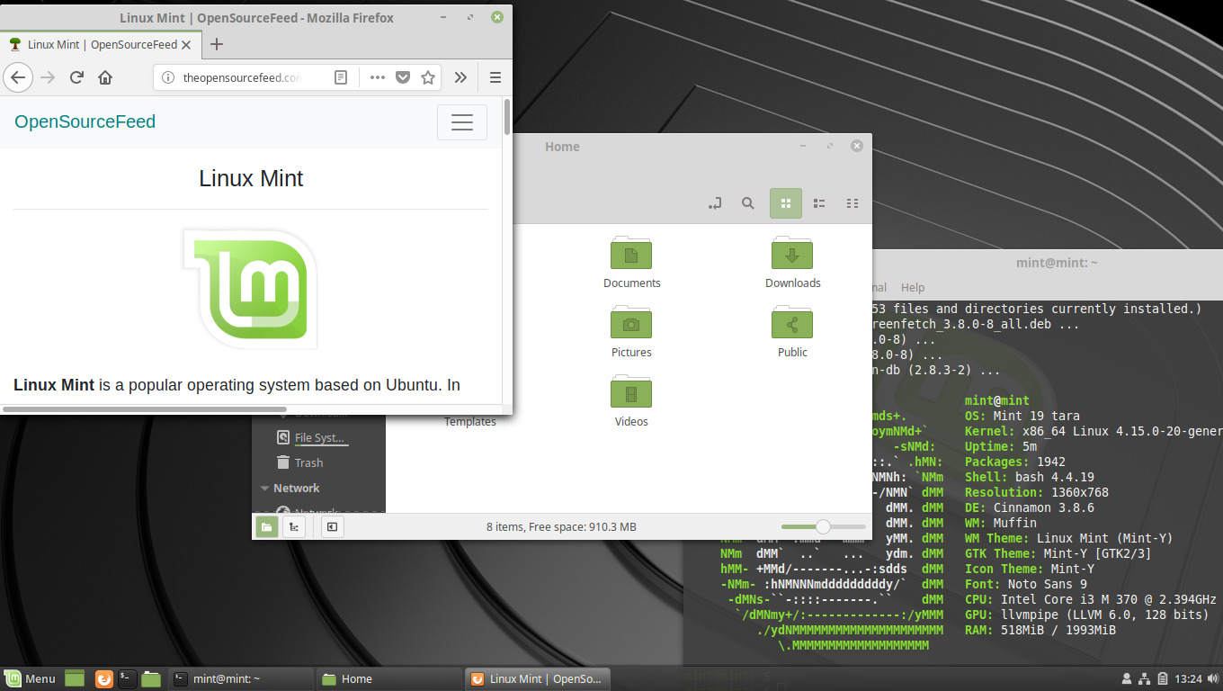Reload the page in Firefox
The image size is (1223, 691).
coord(76,77)
